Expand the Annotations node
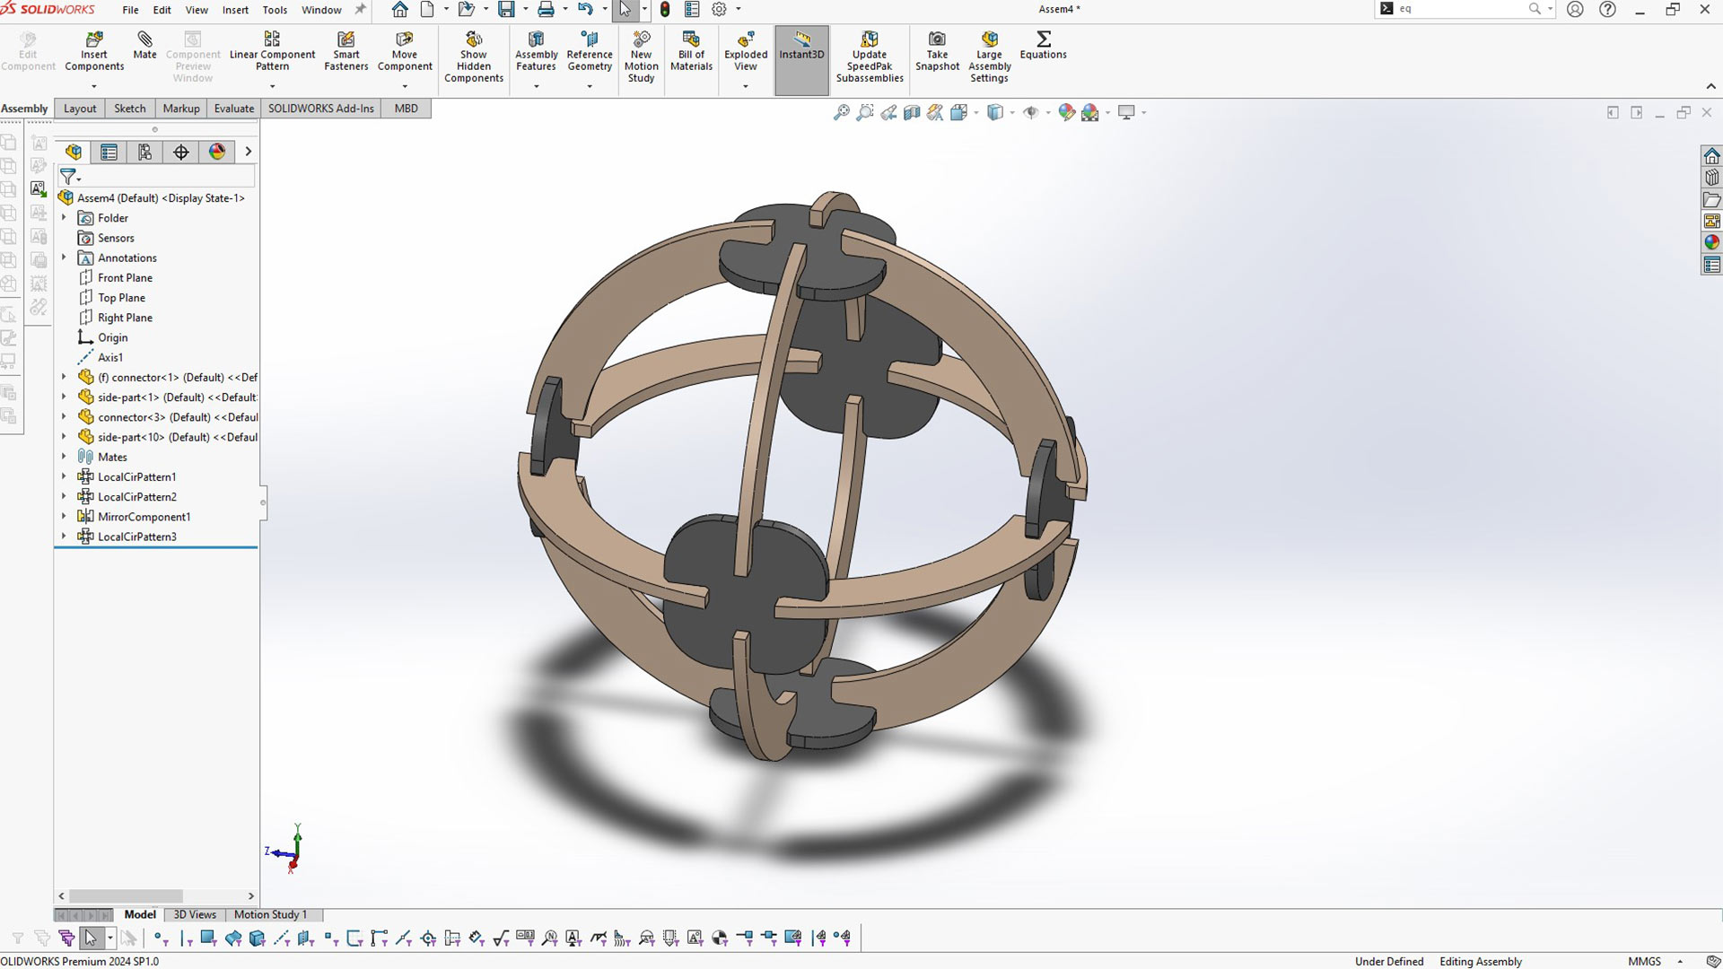The width and height of the screenshot is (1723, 969). click(64, 258)
